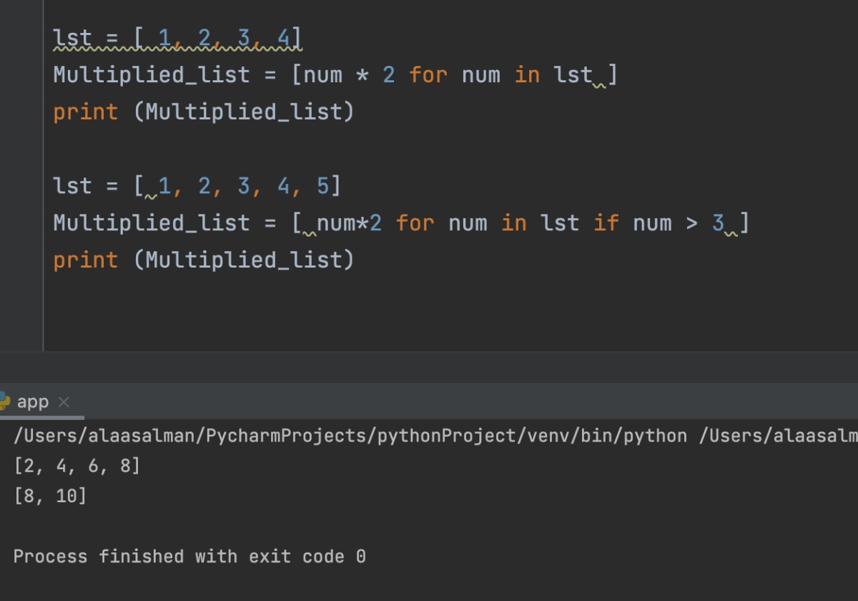Click Multiplied_list inside the second print call
Screen dimensions: 858x601
click(244, 260)
